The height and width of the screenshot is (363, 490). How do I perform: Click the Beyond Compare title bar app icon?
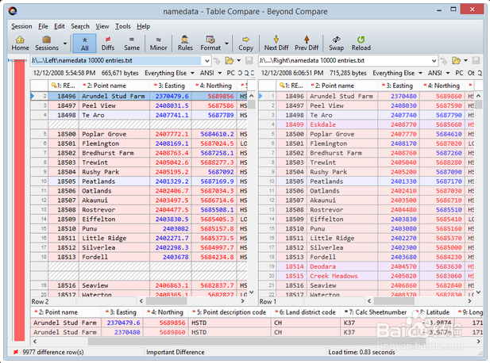[13, 11]
